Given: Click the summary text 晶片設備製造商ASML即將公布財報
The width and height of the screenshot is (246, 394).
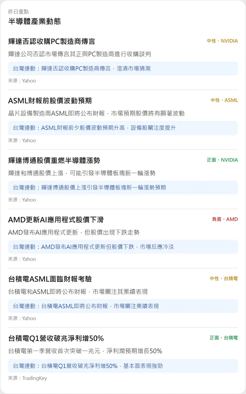Looking at the screenshot, I should click(96, 113).
